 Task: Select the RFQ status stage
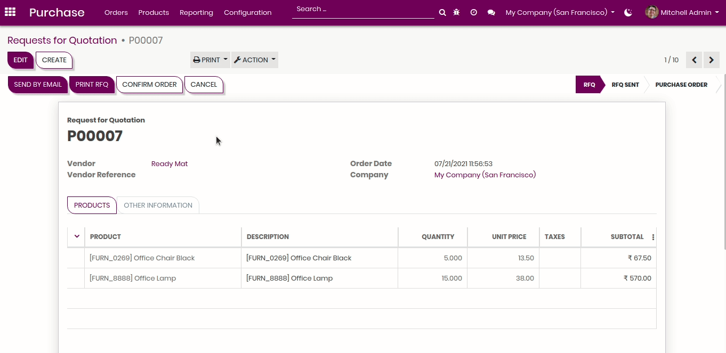point(589,85)
